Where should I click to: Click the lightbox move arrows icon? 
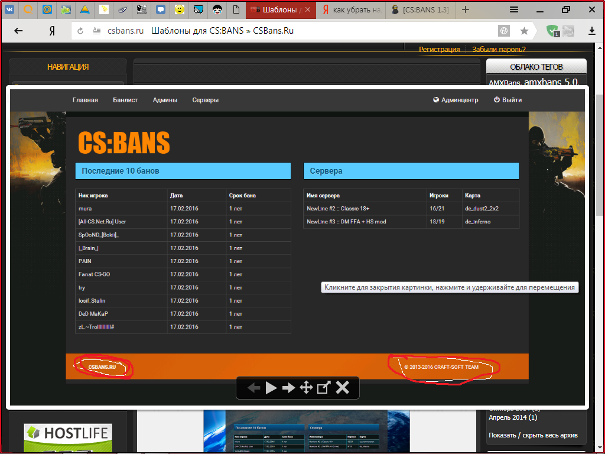[306, 388]
